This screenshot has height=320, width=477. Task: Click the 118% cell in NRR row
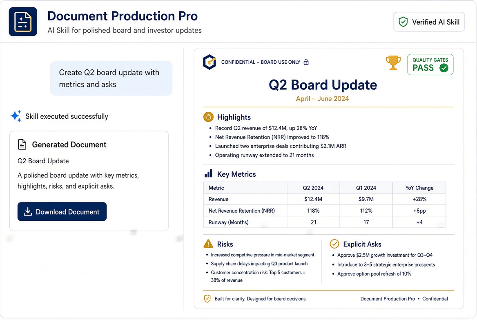click(x=313, y=211)
